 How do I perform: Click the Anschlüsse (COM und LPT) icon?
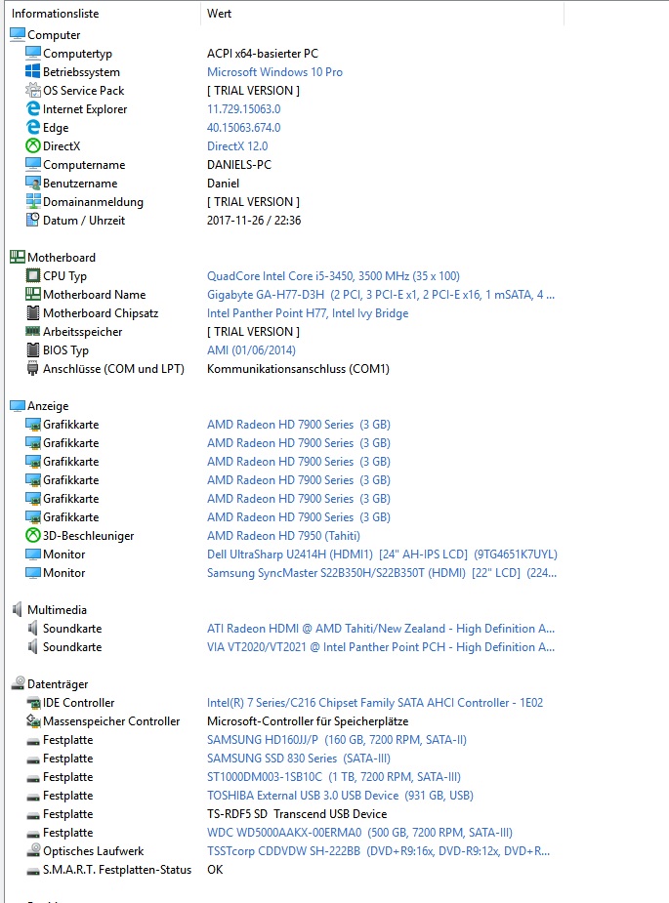click(x=33, y=369)
